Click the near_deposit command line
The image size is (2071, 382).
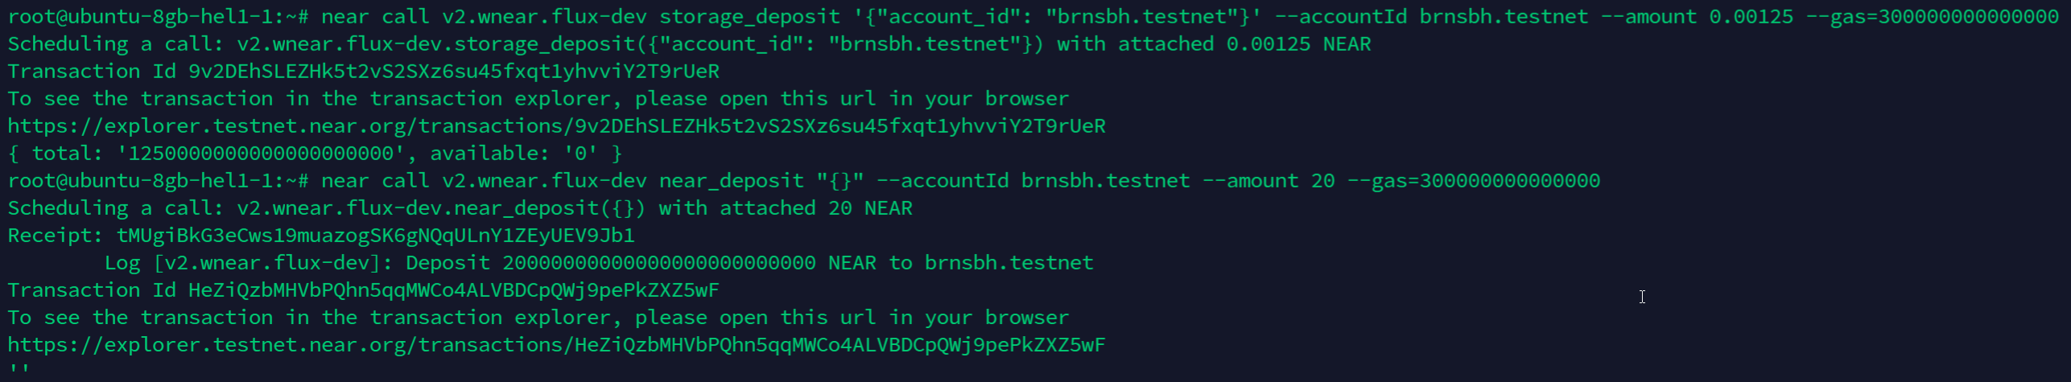pos(961,181)
